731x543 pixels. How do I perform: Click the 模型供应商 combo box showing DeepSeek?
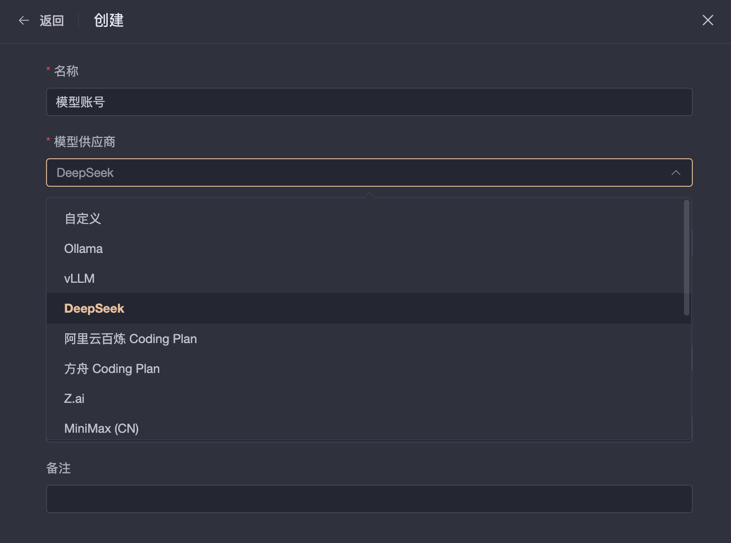369,173
